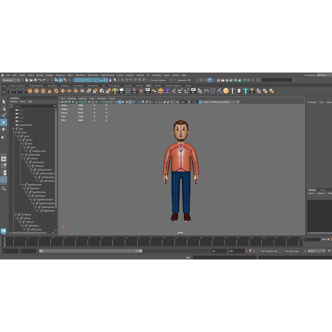Open the Mesh Tools menu
The width and height of the screenshot is (332, 332).
(93, 75)
